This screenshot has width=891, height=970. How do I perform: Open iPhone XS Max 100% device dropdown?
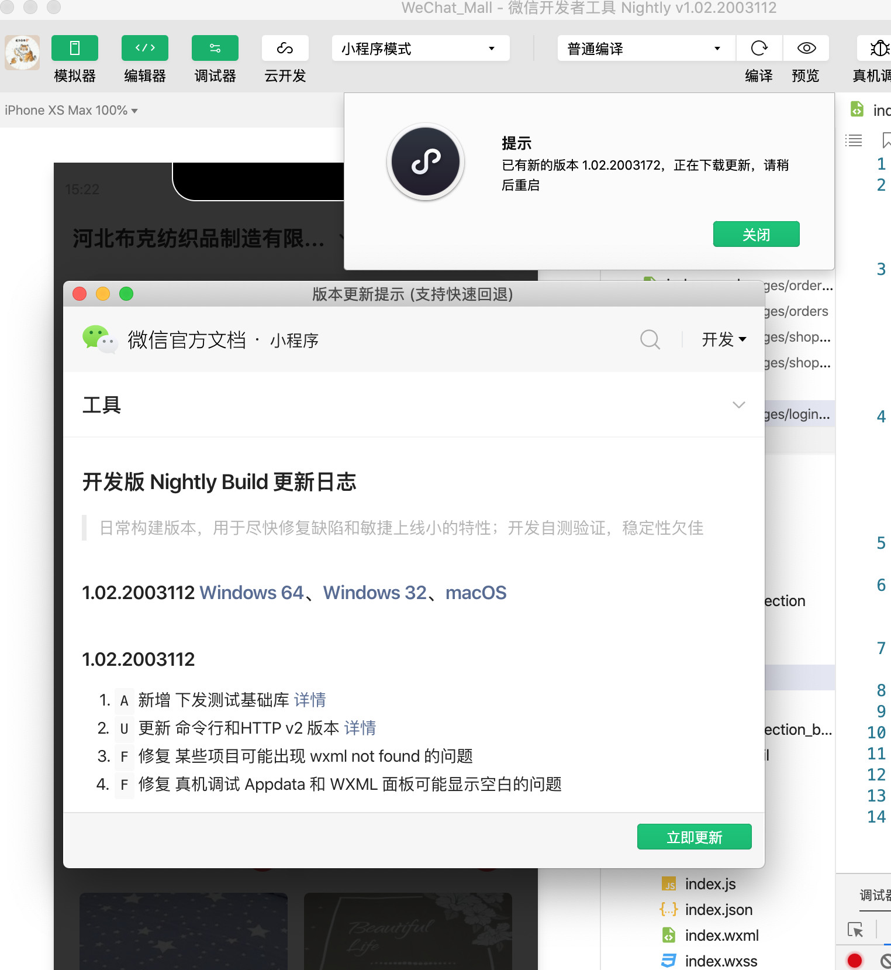coord(71,110)
